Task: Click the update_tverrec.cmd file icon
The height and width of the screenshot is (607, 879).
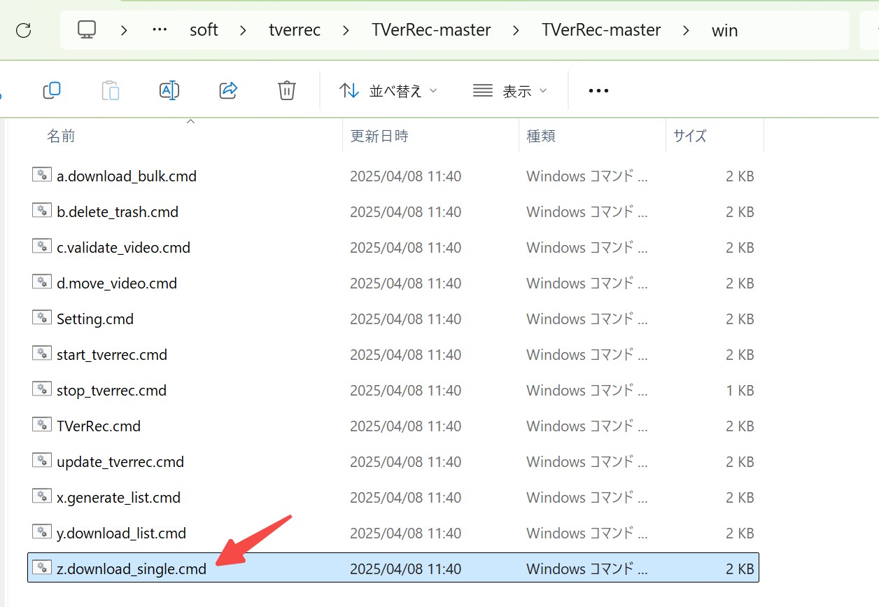Action: tap(42, 461)
